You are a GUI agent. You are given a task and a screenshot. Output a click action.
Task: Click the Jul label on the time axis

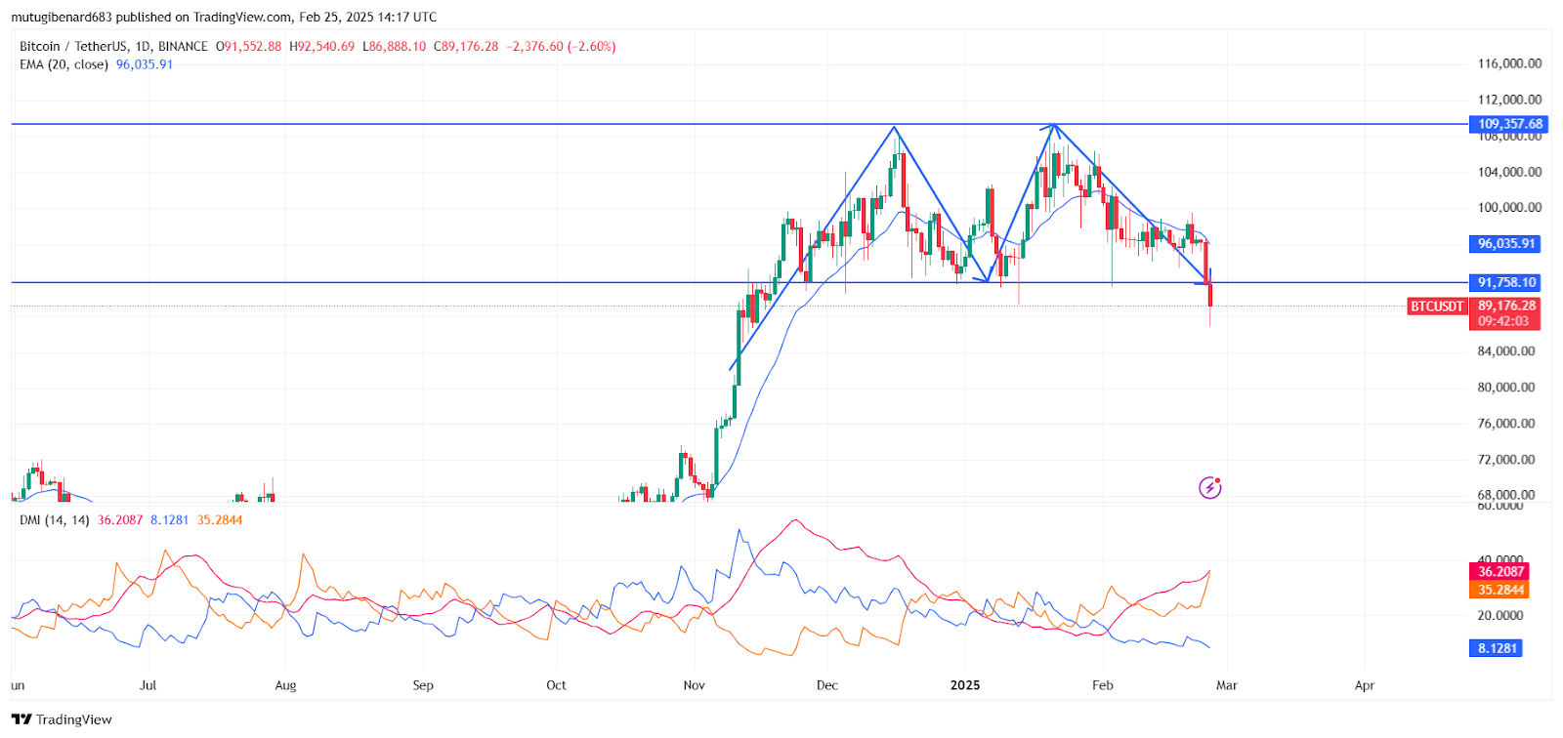148,685
